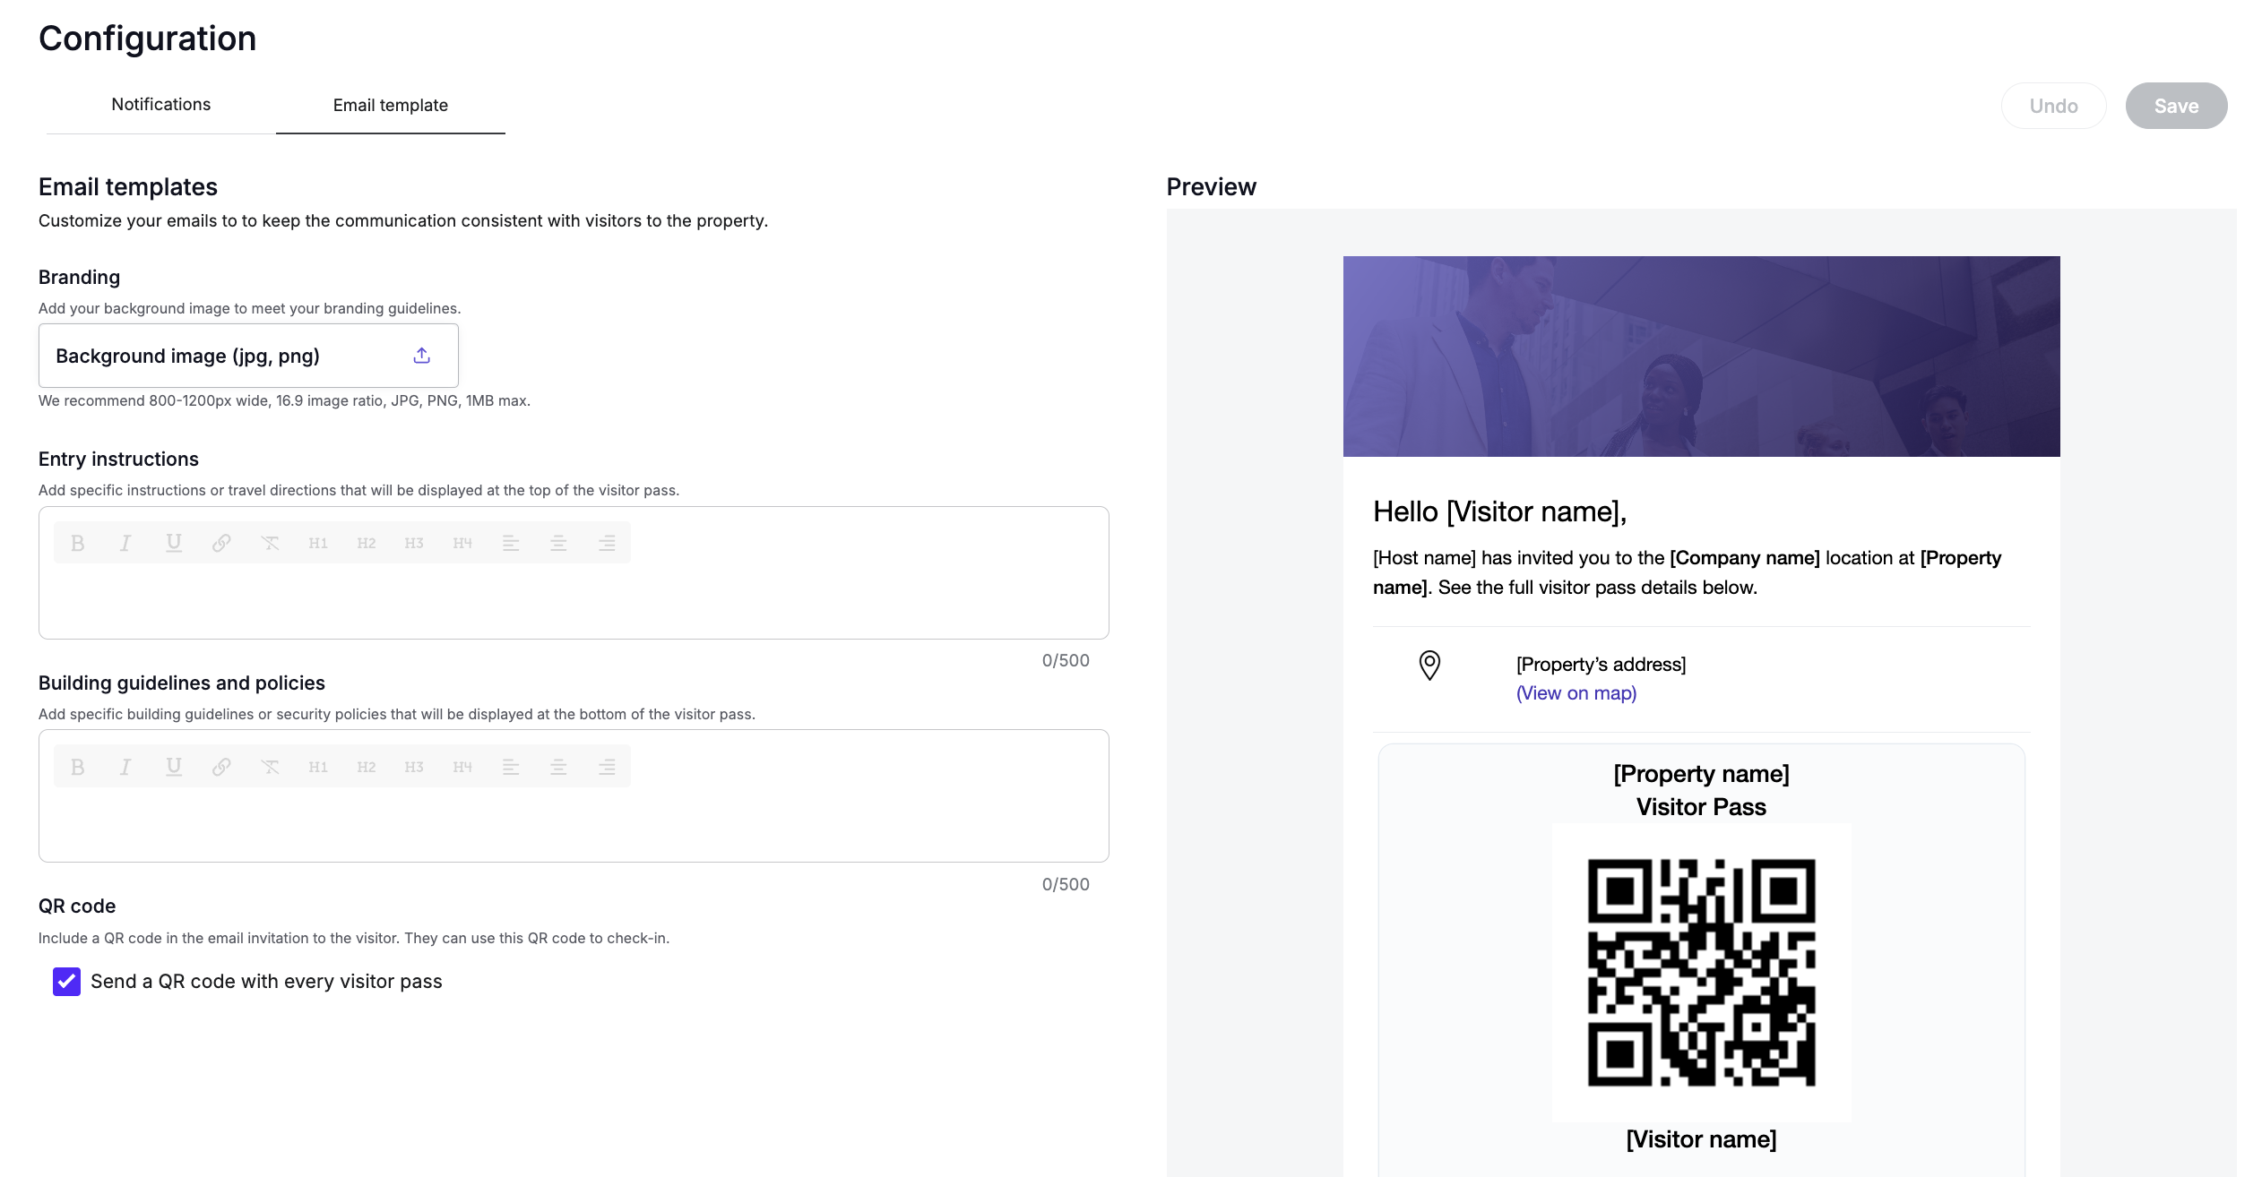
Task: Align left in Entry instructions toolbar
Action: [511, 543]
